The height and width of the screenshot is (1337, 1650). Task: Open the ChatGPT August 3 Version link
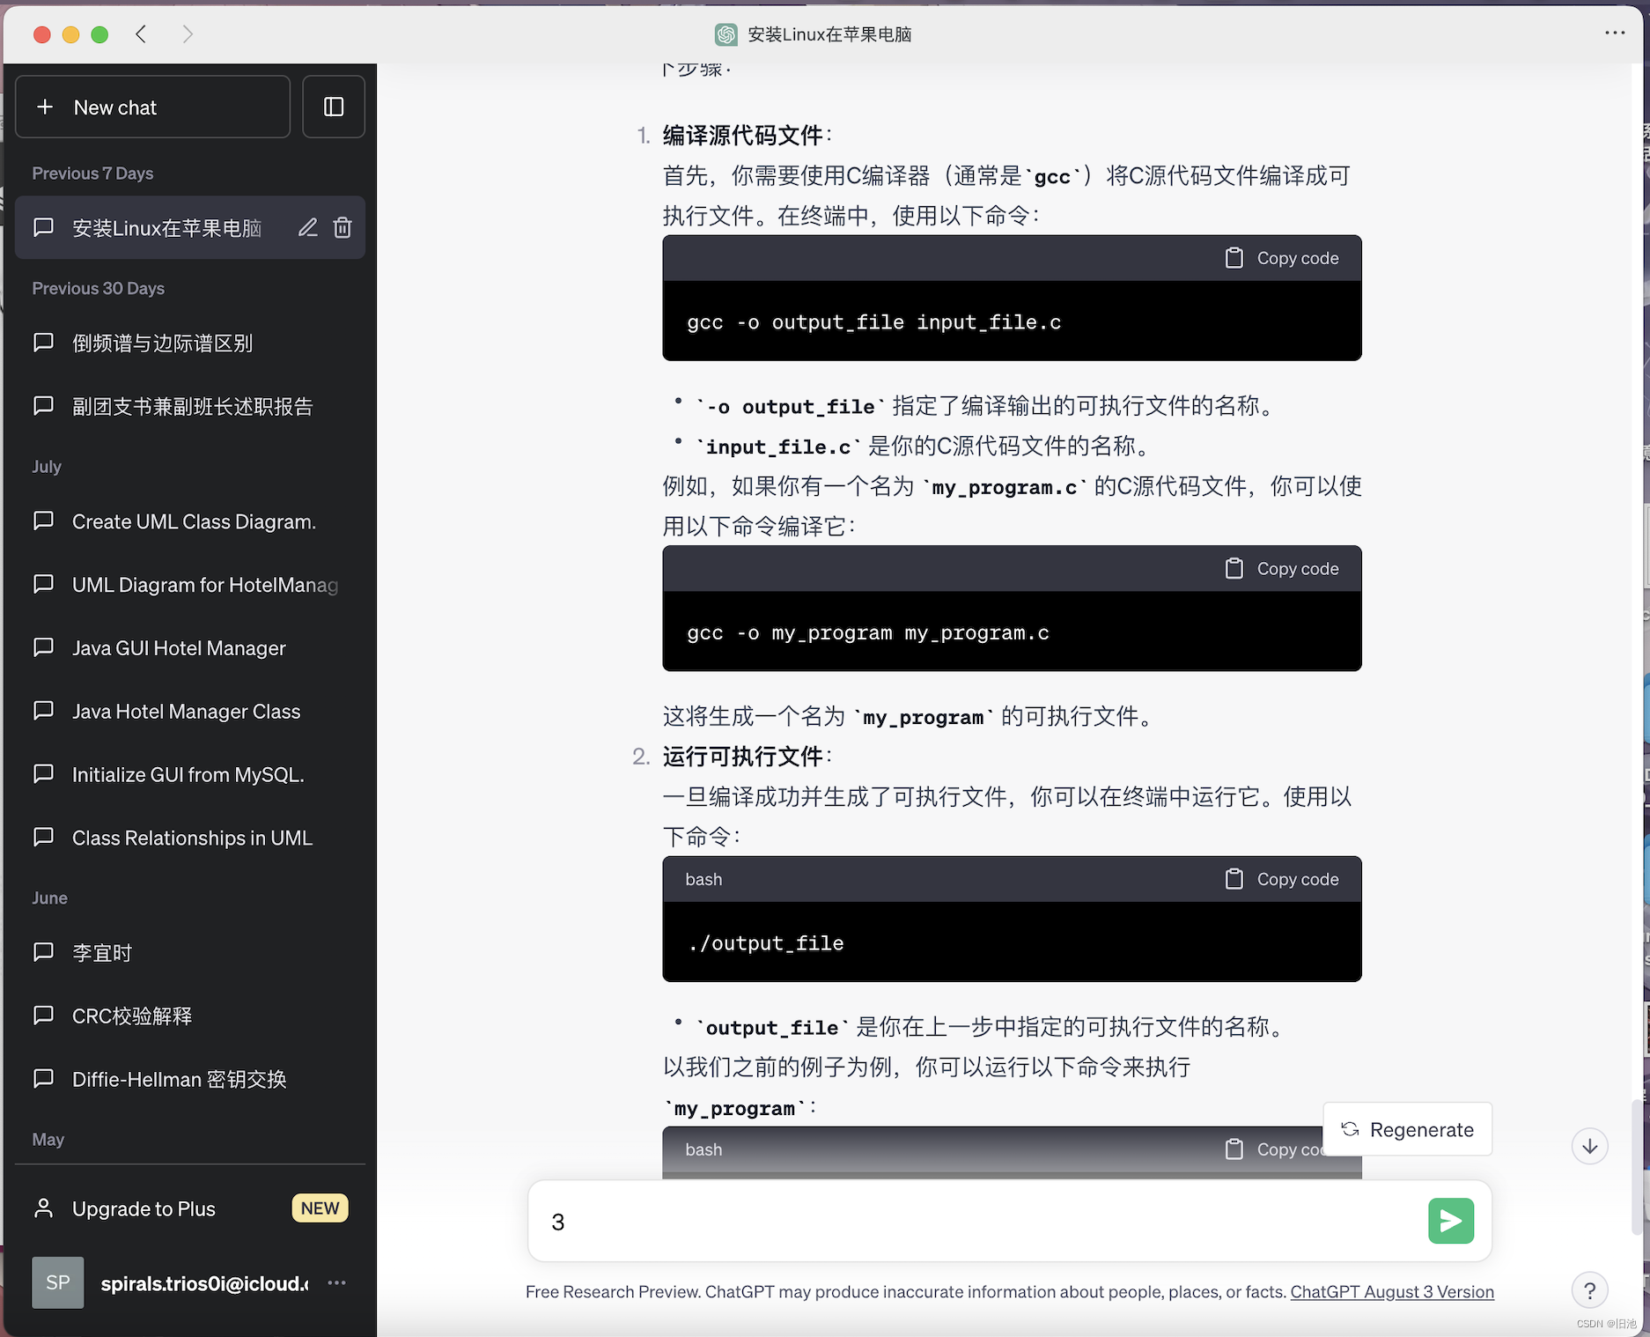tap(1391, 1291)
